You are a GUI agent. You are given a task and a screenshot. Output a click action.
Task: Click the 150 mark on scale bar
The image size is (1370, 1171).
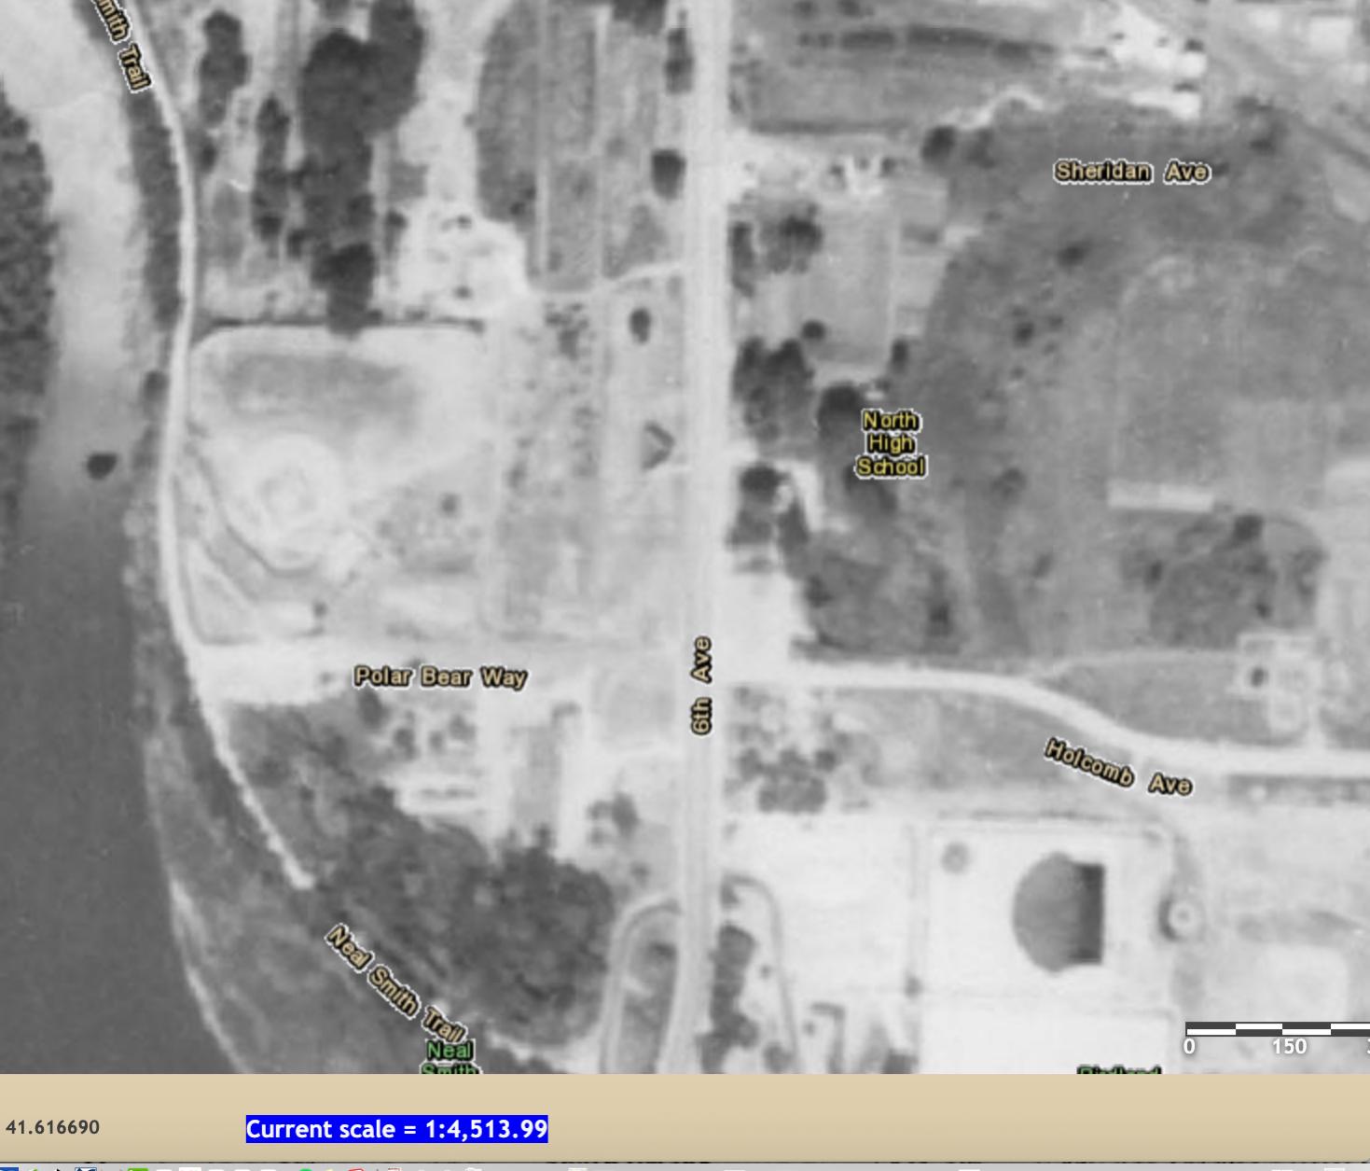[1289, 1047]
